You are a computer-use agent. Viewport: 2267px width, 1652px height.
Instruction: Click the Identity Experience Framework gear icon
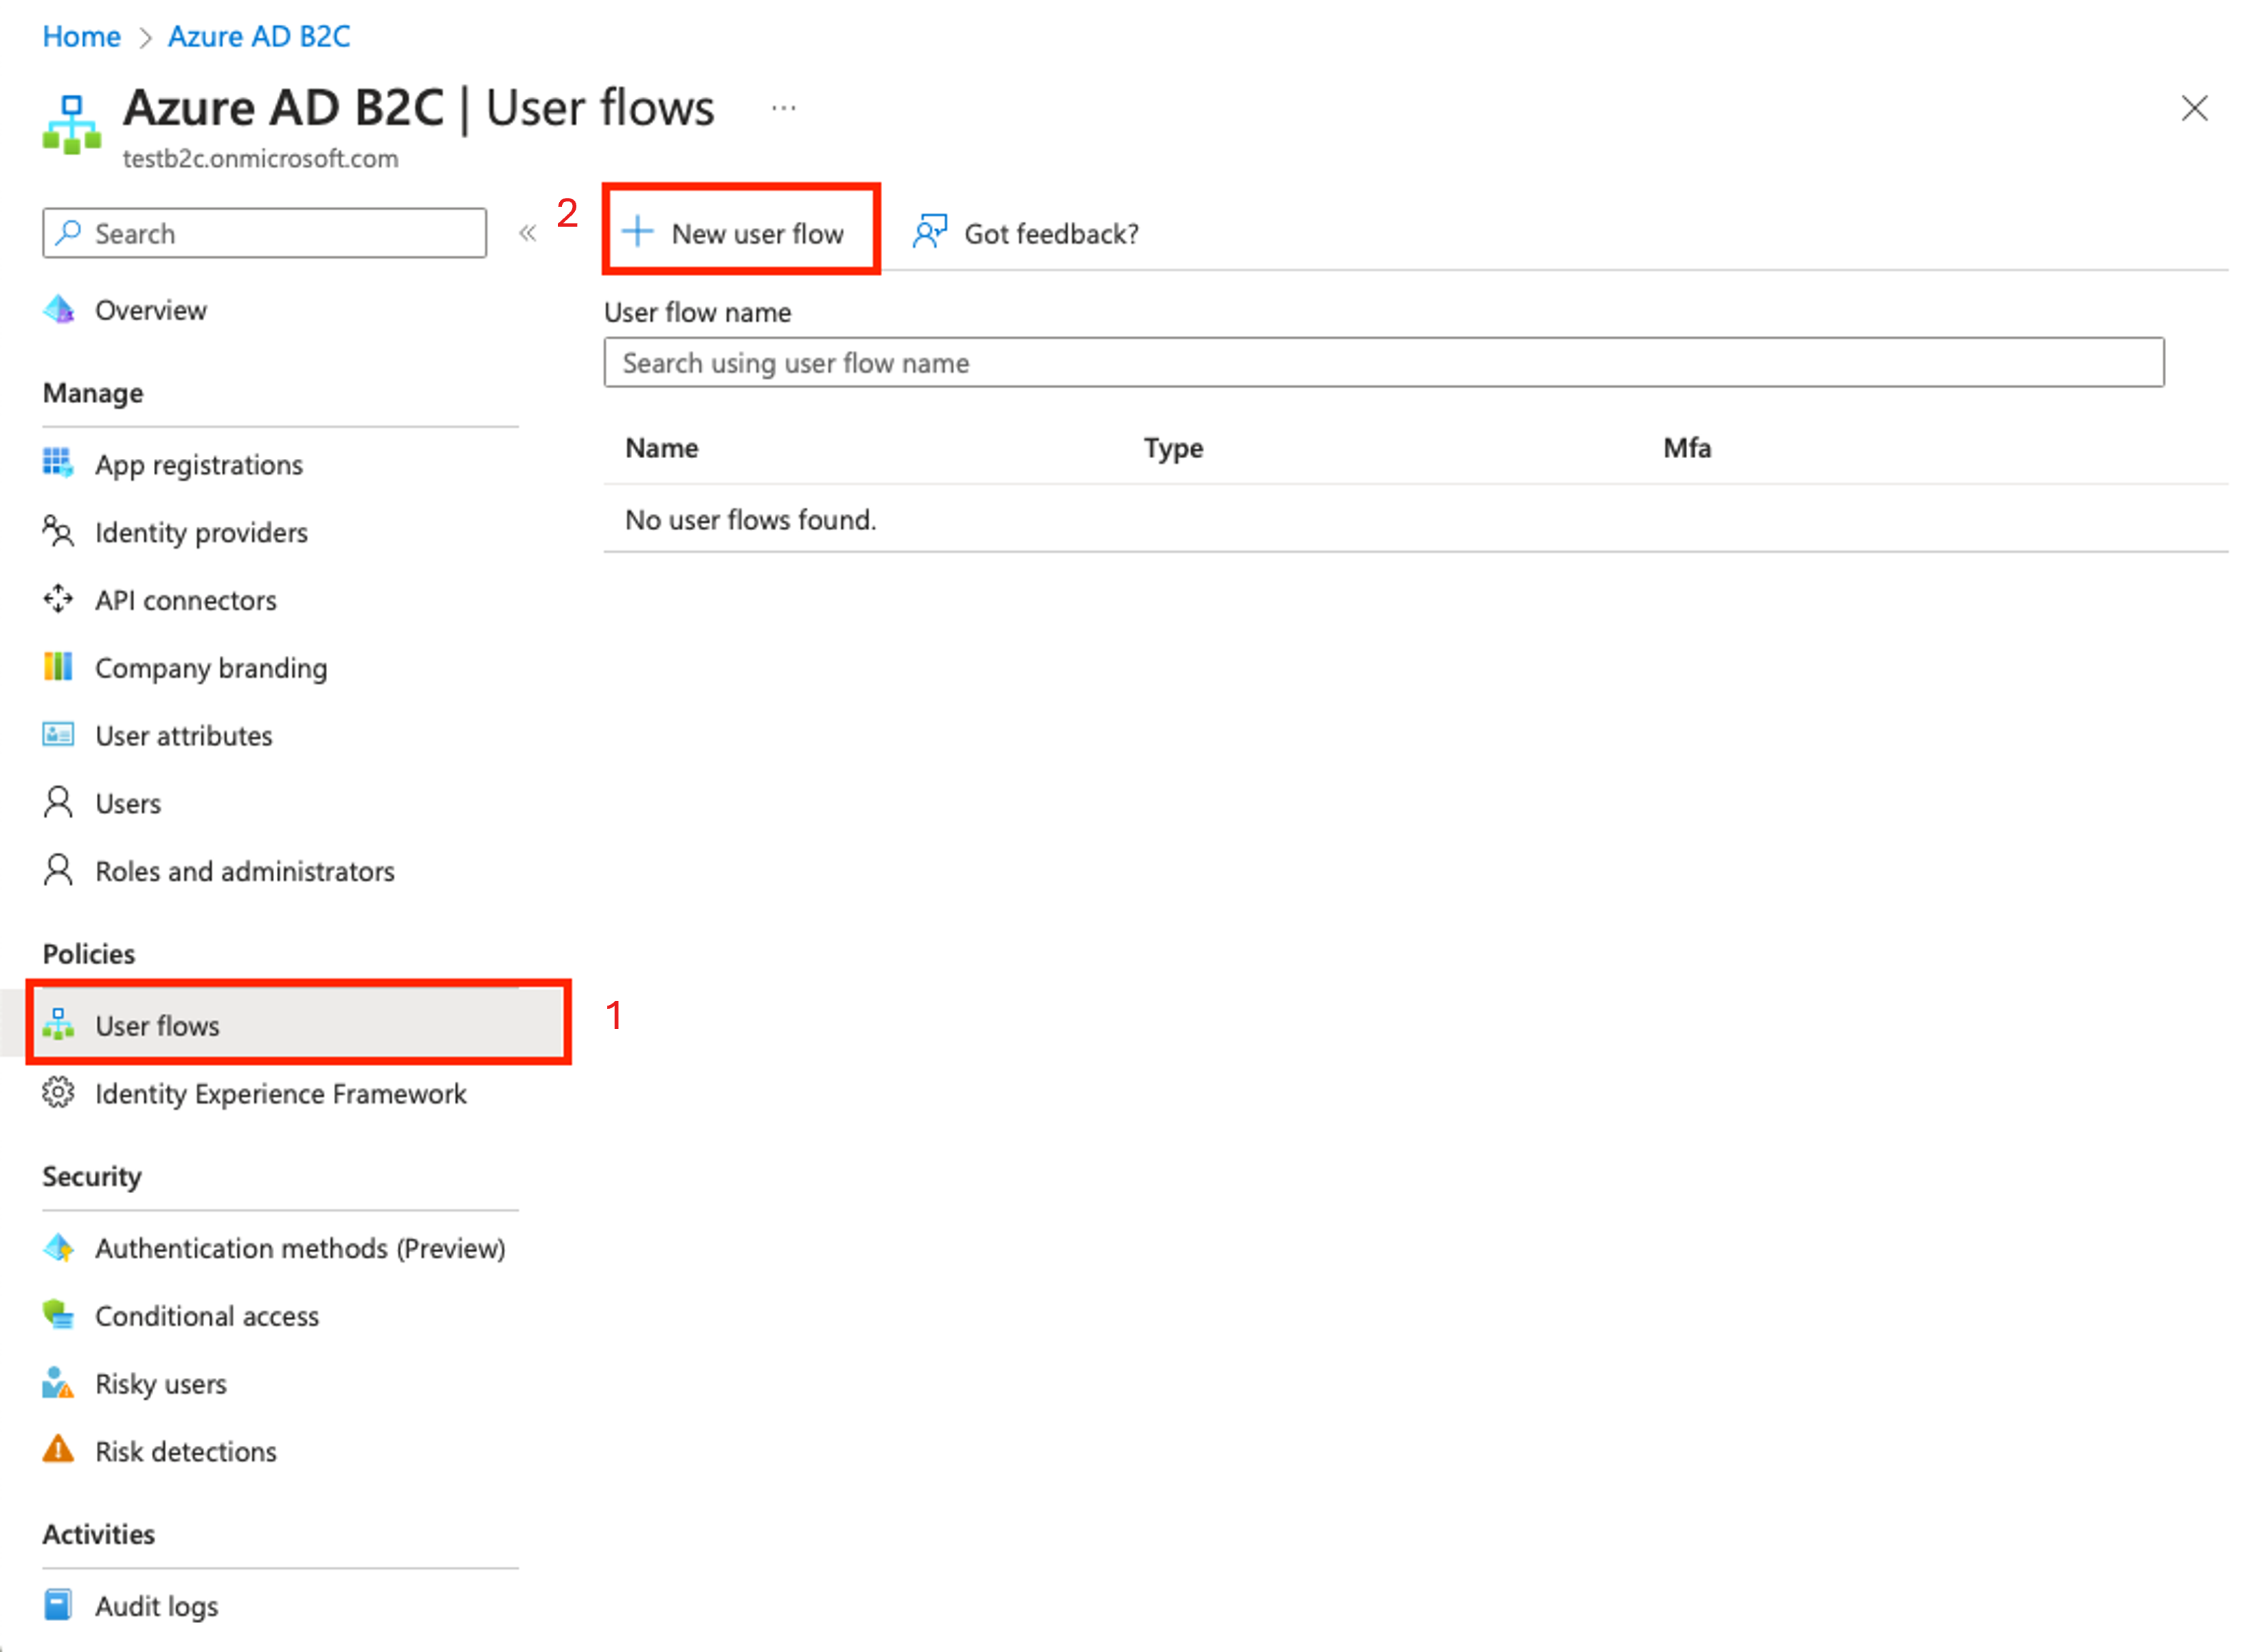58,1093
